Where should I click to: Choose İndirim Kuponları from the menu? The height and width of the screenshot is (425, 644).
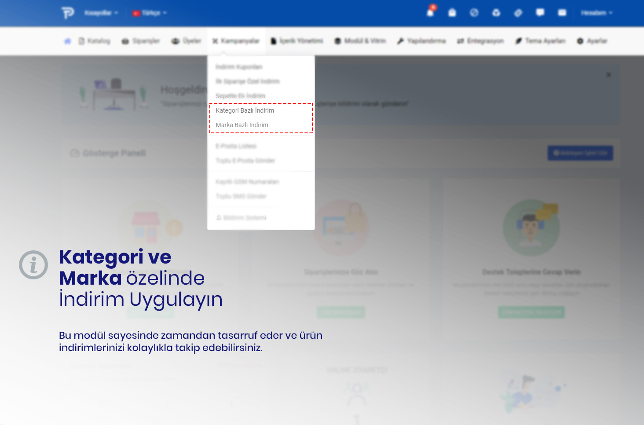(x=239, y=67)
